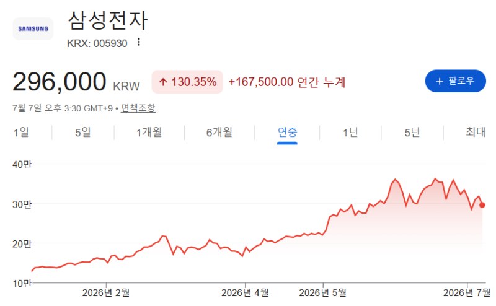This screenshot has height=306, width=496.
Task: Open the 면책조항 disclaimer link
Action: click(138, 108)
